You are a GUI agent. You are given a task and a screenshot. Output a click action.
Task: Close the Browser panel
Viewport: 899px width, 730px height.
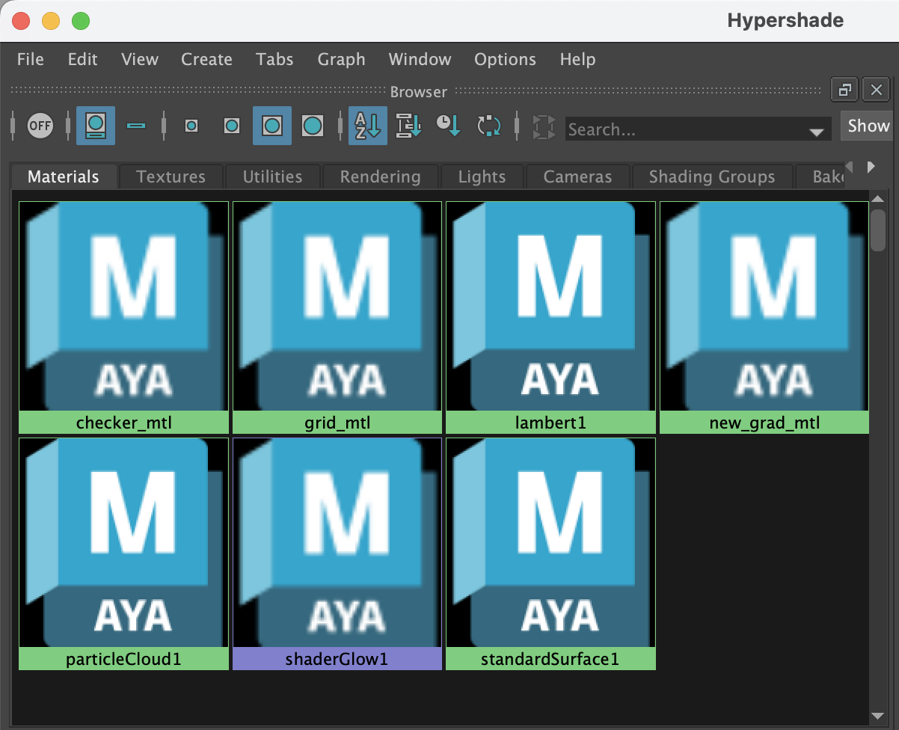pyautogui.click(x=876, y=91)
